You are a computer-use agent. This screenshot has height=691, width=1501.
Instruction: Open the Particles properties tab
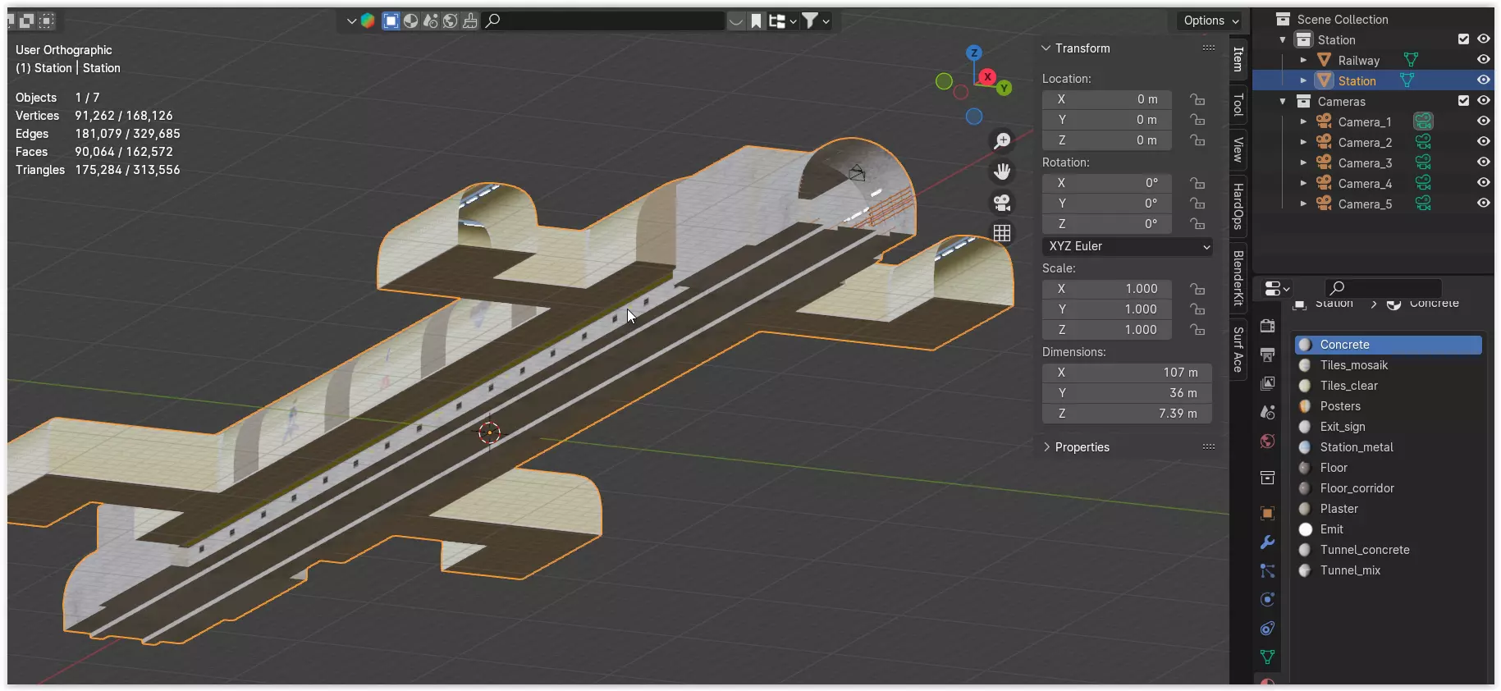(1267, 571)
